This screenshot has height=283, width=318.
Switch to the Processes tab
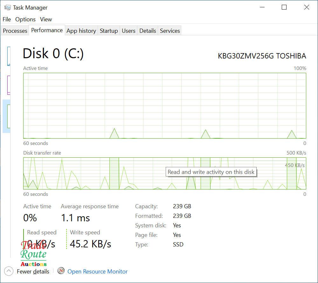tap(15, 31)
